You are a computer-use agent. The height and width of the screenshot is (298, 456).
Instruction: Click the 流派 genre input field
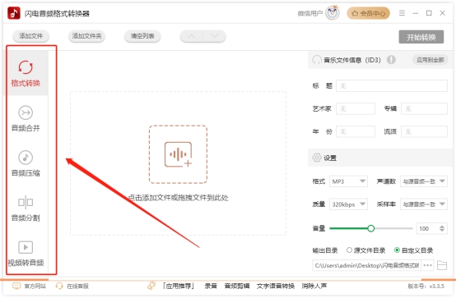424,131
